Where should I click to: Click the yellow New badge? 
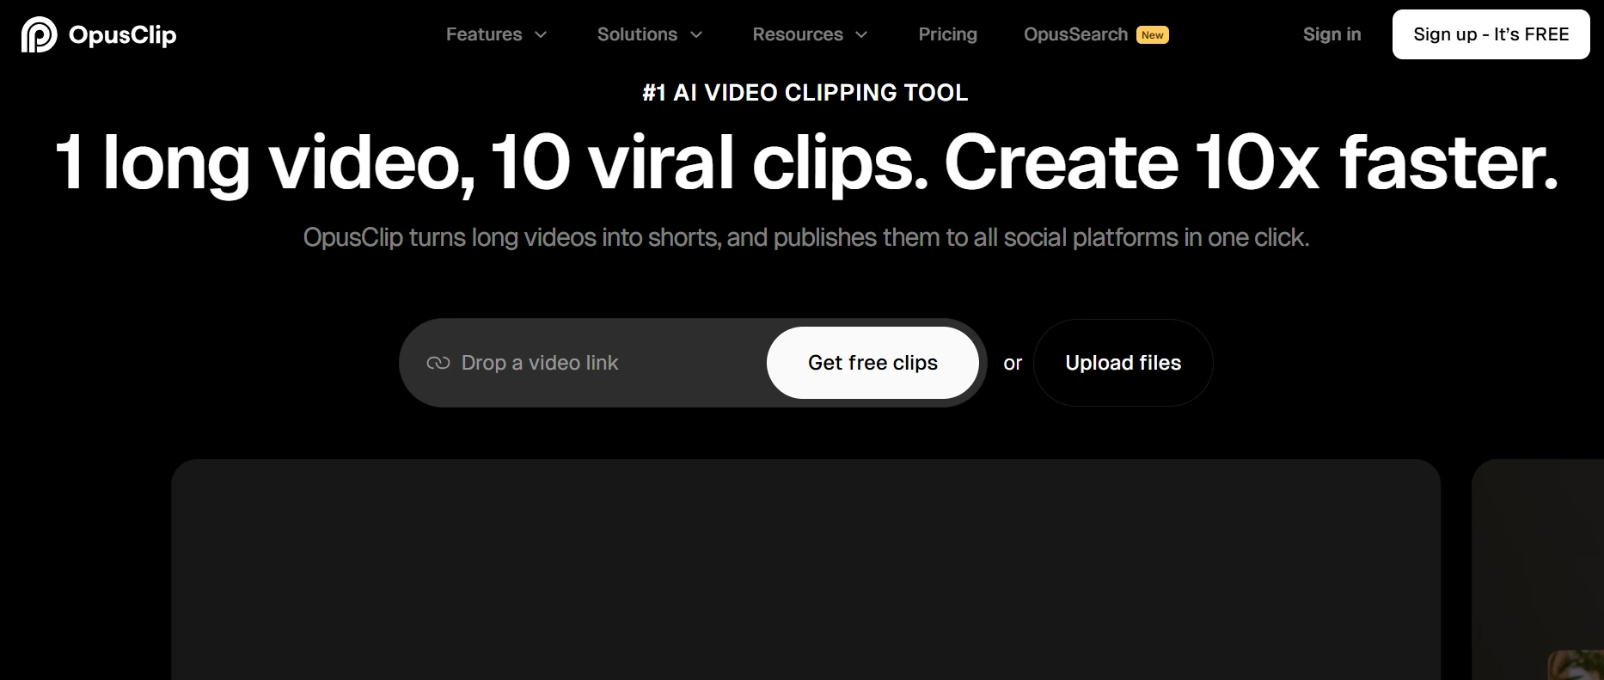1153,35
